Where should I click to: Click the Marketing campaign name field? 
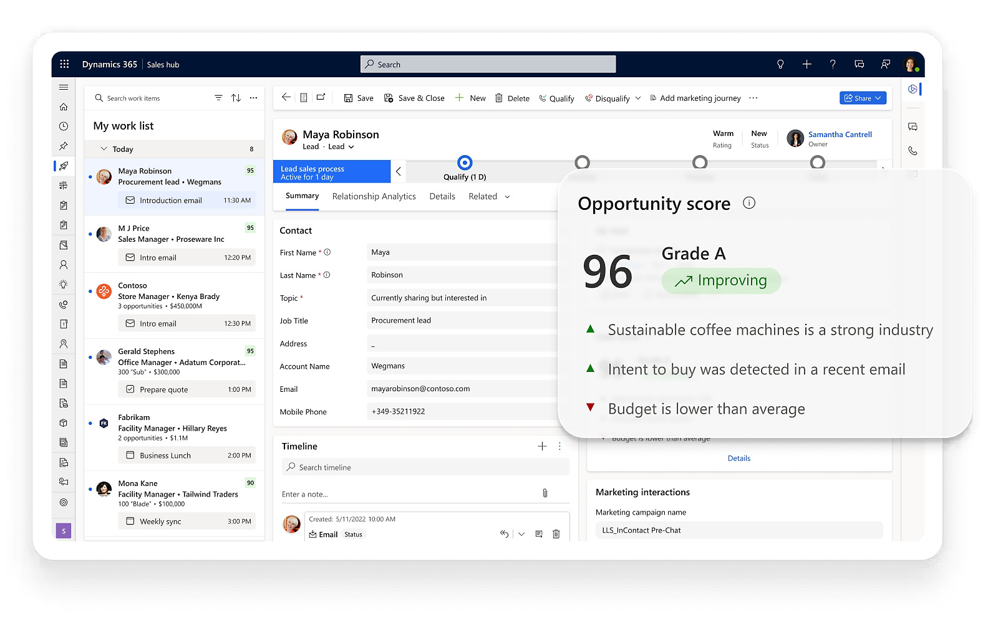[739, 530]
